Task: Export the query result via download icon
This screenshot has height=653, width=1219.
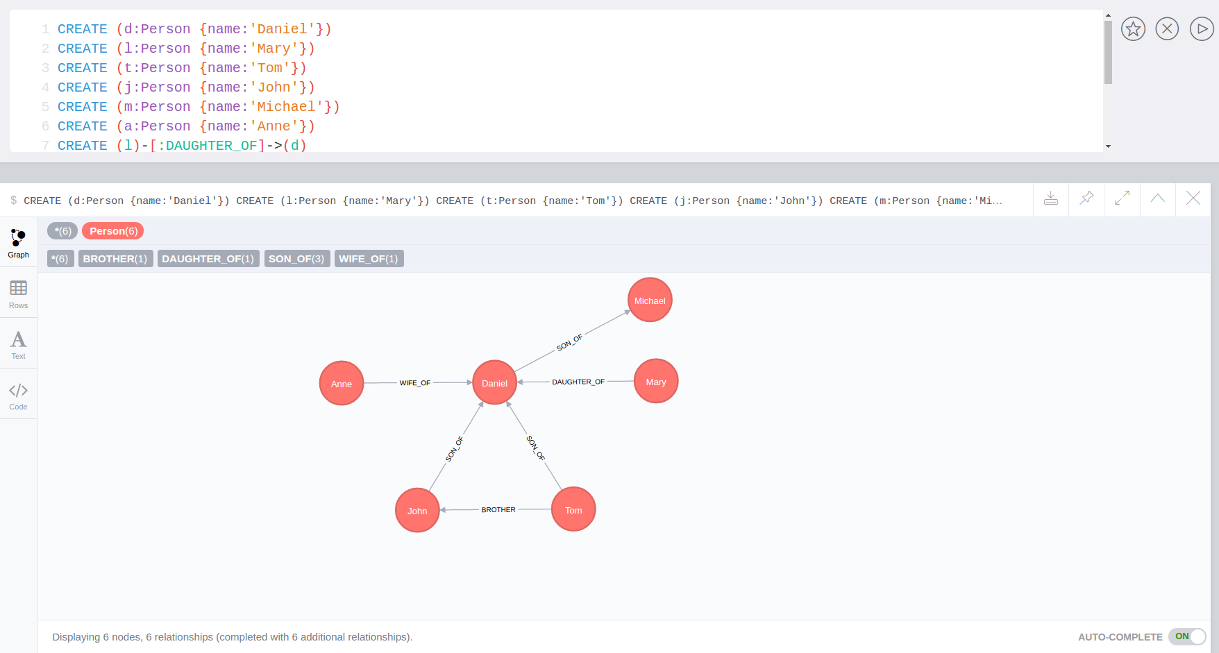Action: [1050, 199]
